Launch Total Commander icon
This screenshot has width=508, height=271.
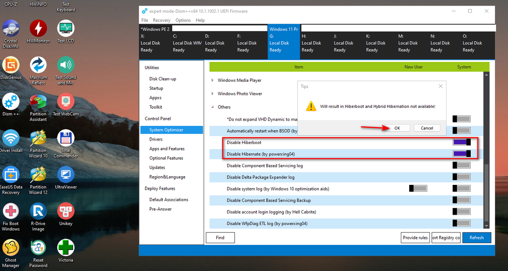pyautogui.click(x=66, y=144)
